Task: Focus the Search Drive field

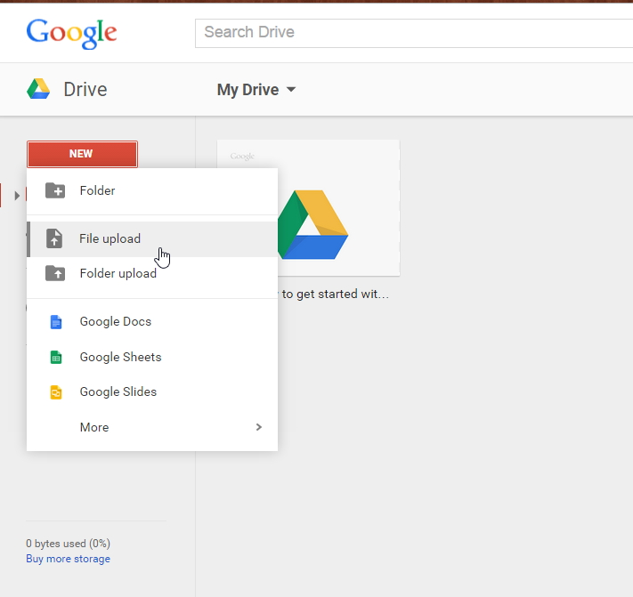Action: coord(414,33)
